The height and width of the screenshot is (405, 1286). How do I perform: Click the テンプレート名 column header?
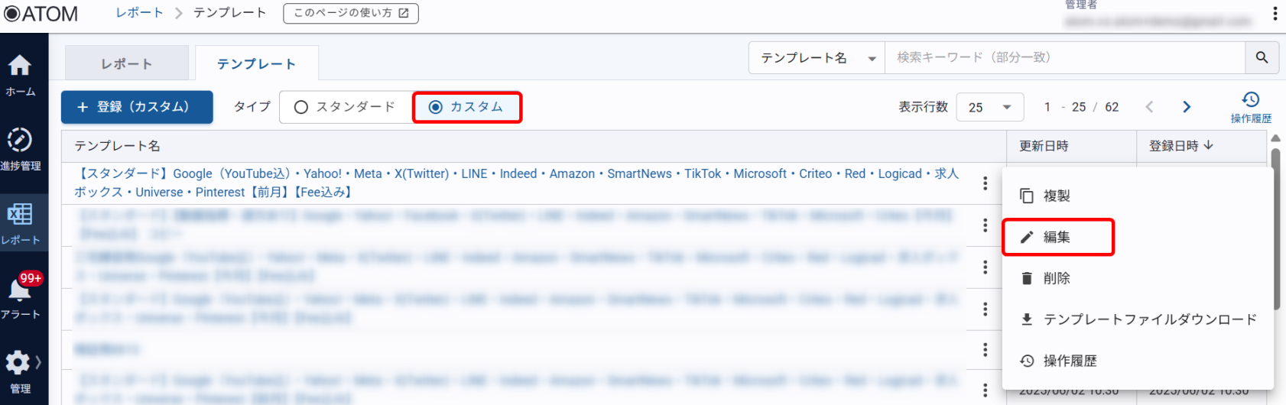point(117,146)
